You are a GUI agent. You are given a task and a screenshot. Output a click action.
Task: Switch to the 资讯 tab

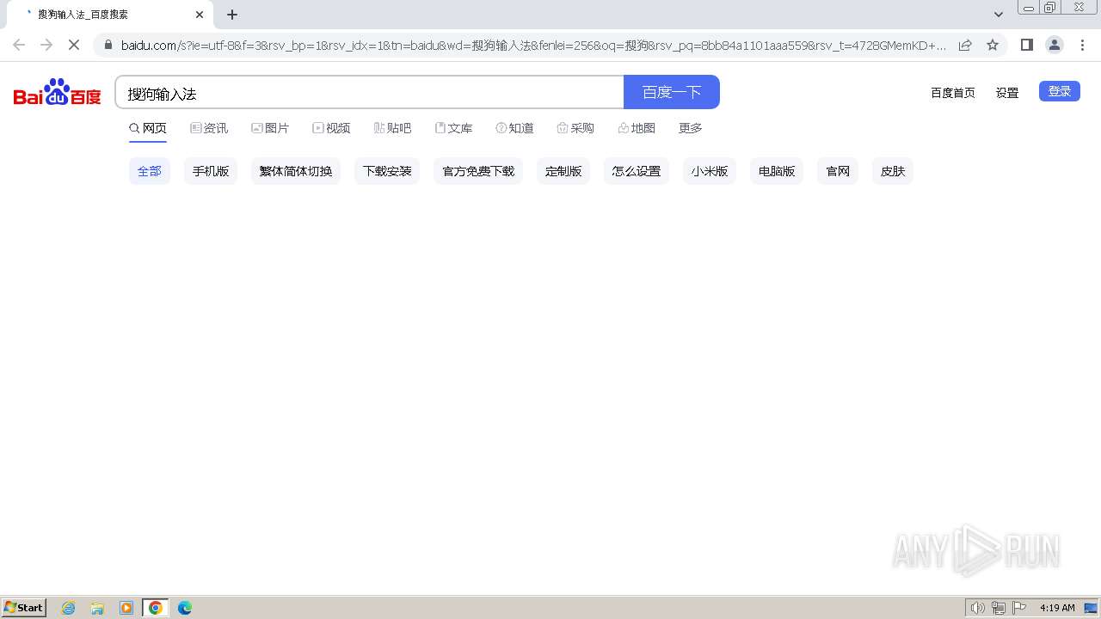coord(209,128)
